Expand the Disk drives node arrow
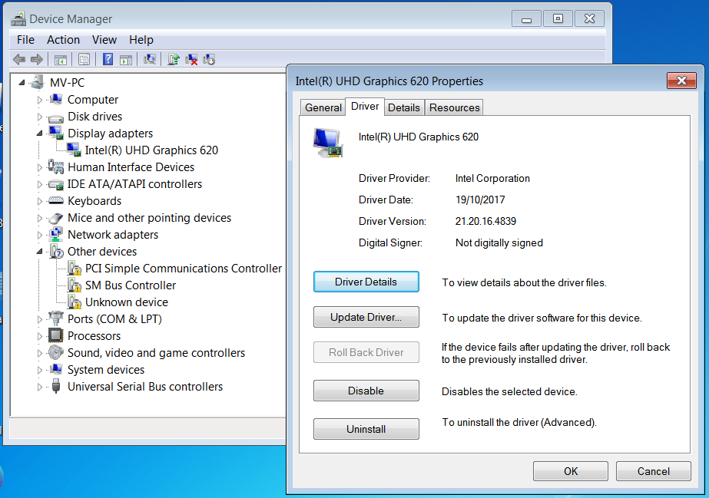The width and height of the screenshot is (709, 498). (39, 117)
